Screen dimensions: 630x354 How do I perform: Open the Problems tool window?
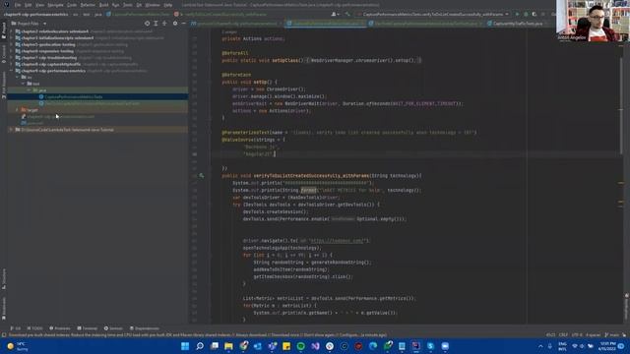(x=60, y=328)
